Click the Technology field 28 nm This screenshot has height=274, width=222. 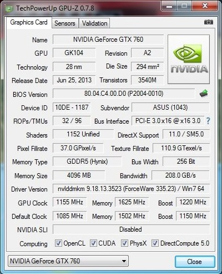click(x=74, y=67)
